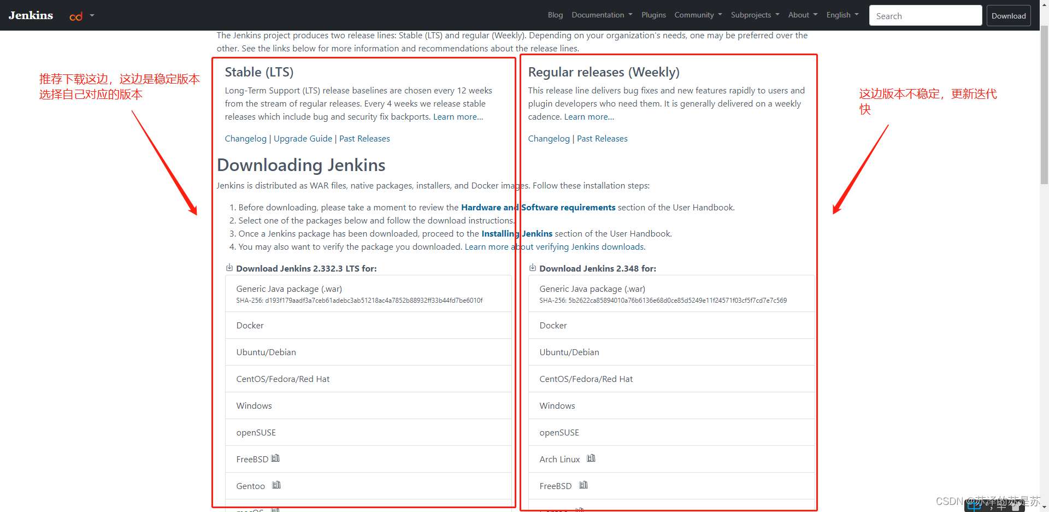1049x512 pixels.
Task: Expand the About dropdown
Action: [x=803, y=15]
